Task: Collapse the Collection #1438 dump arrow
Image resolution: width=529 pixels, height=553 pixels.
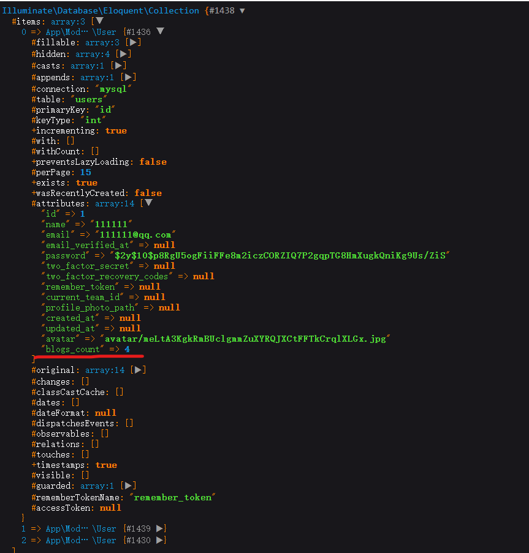Action: coord(243,11)
